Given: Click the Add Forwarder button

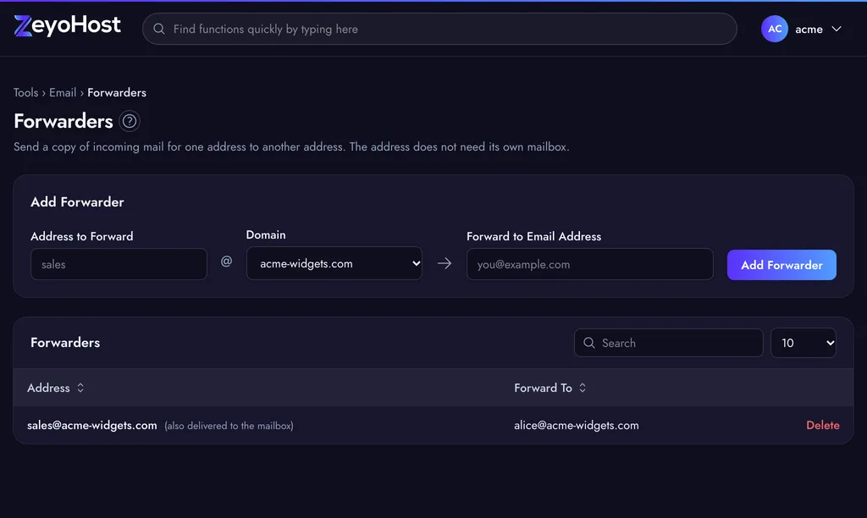Looking at the screenshot, I should 781,265.
